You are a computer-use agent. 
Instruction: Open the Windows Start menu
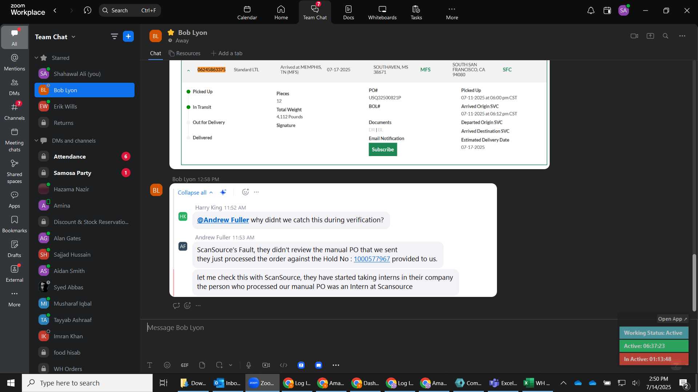click(11, 383)
